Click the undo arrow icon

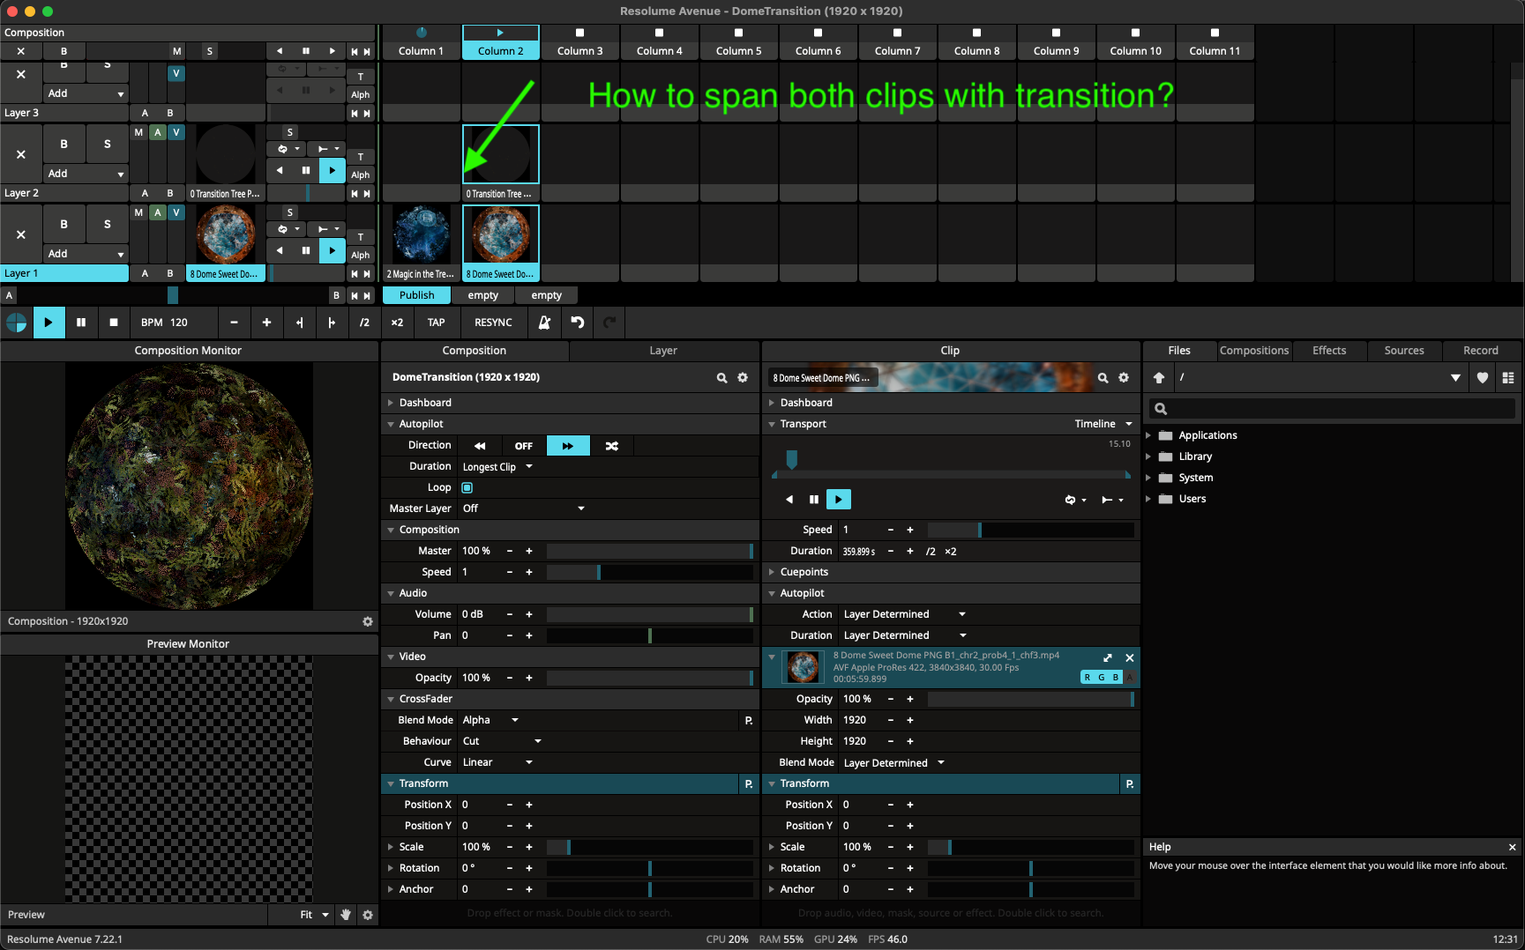577,323
